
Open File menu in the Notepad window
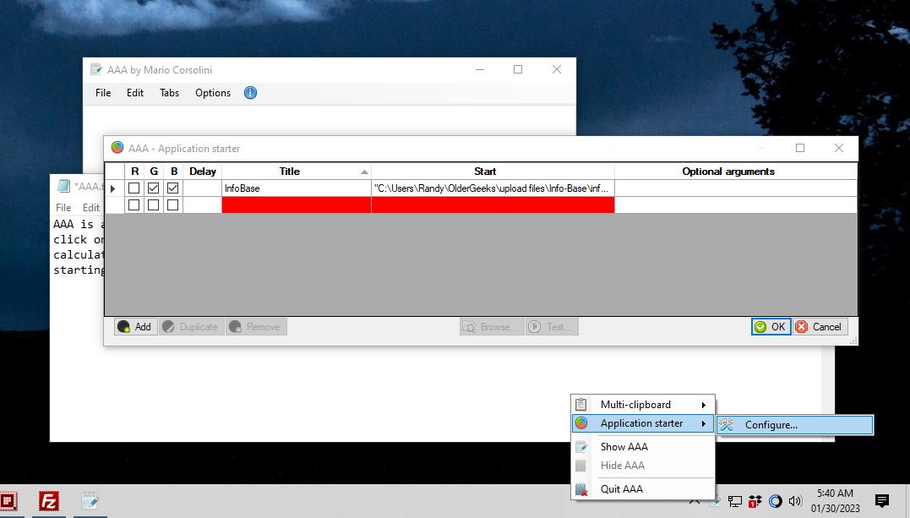(x=63, y=207)
